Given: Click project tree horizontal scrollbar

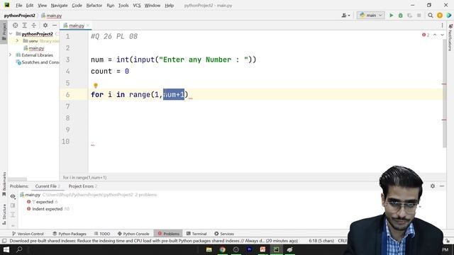Looking at the screenshot, I should (17, 179).
